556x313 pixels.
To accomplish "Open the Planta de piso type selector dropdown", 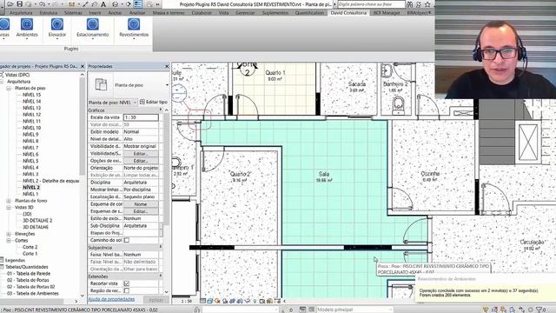I will click(167, 85).
